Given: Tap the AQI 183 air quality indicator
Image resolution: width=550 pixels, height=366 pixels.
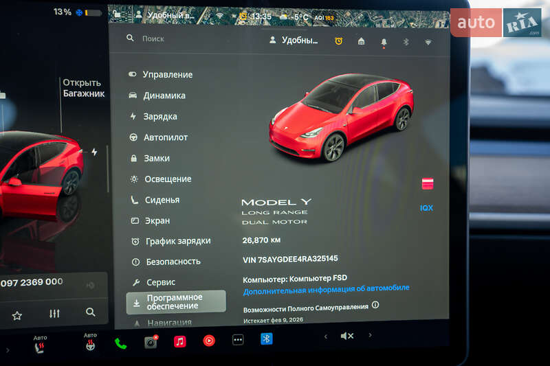Looking at the screenshot, I should coord(324,18).
